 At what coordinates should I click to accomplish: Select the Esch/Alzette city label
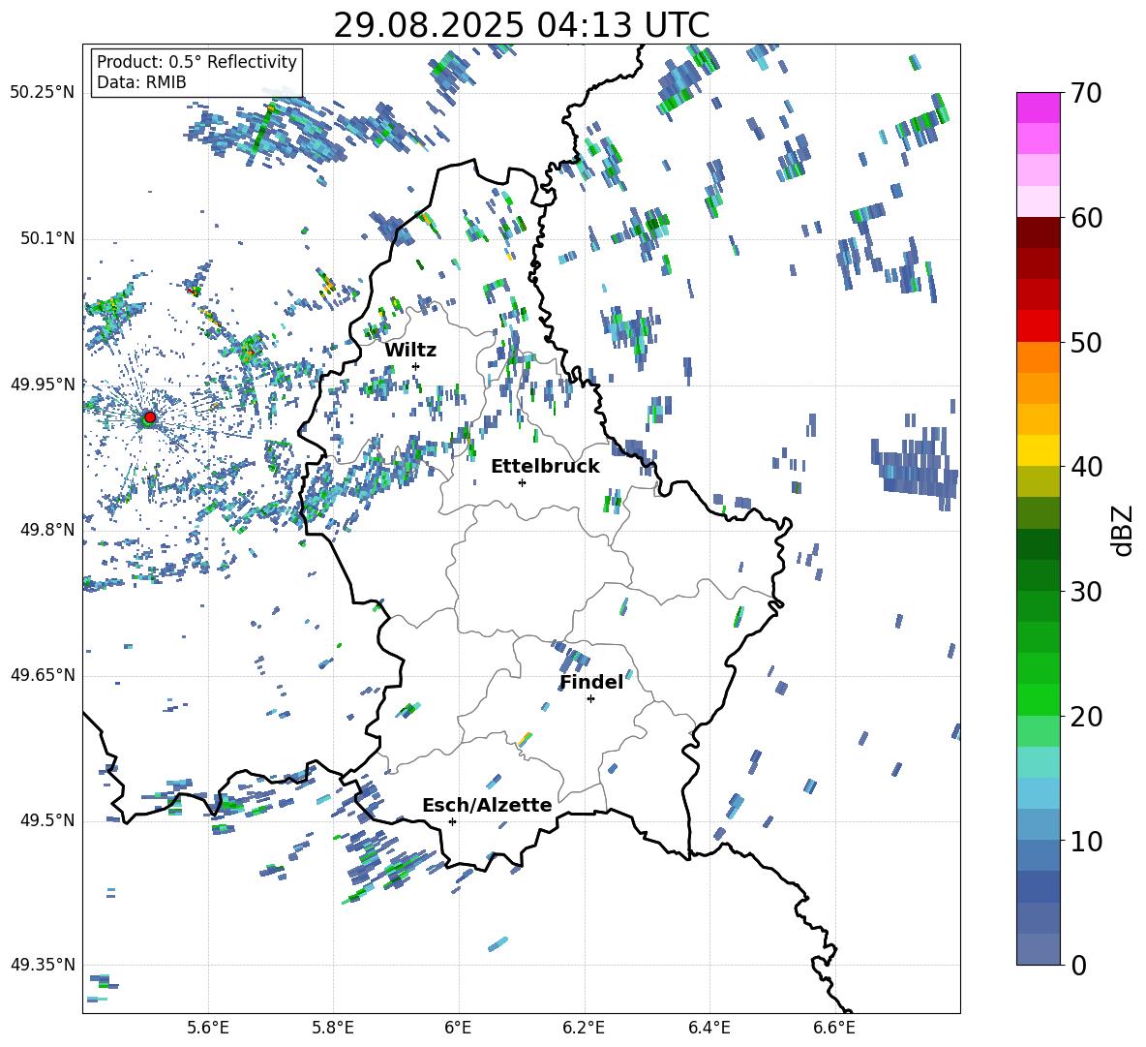(x=487, y=805)
